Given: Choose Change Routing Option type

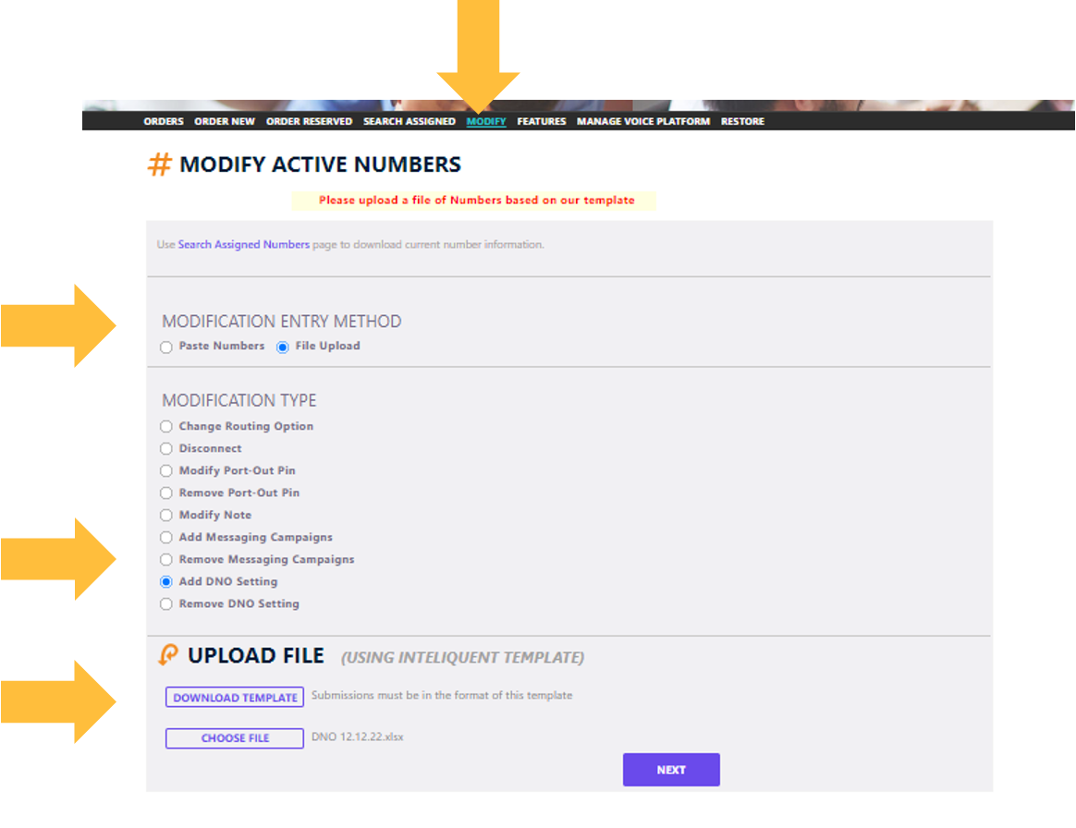Looking at the screenshot, I should [166, 427].
